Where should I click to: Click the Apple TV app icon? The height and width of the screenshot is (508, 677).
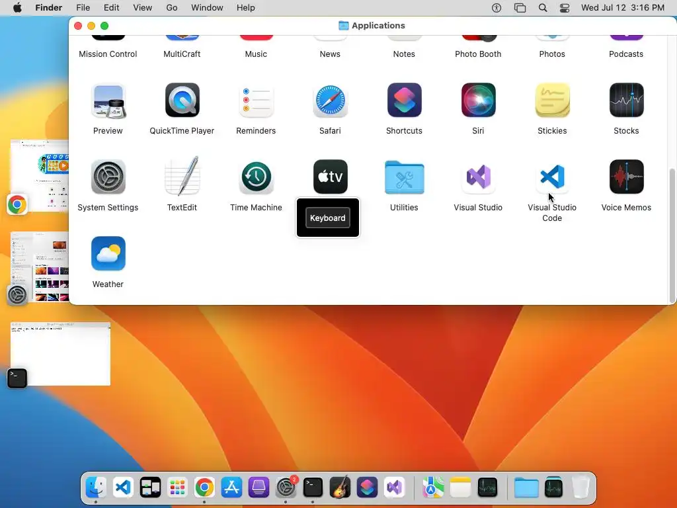click(x=331, y=177)
